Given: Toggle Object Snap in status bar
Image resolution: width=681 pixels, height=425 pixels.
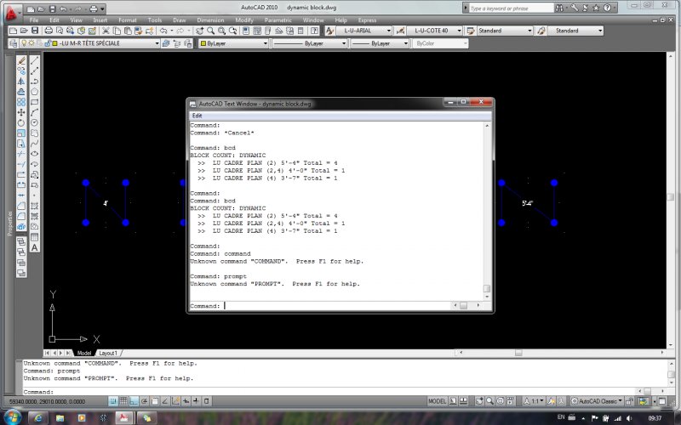Looking at the screenshot, I should [155, 401].
